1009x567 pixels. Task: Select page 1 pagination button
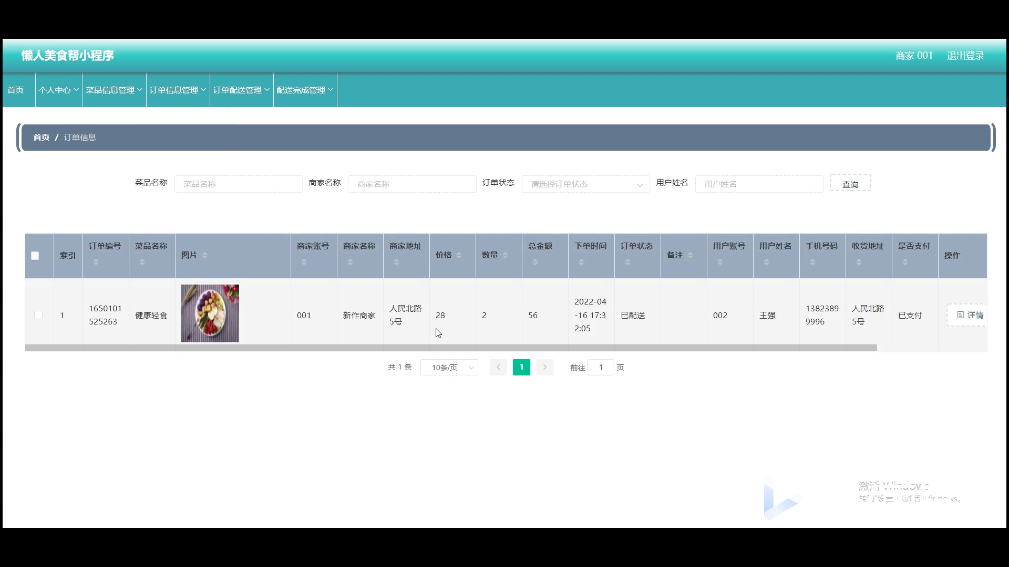tap(521, 367)
